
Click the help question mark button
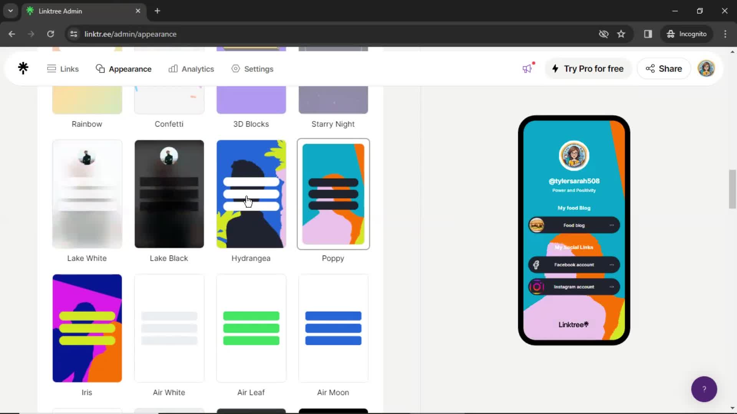point(704,389)
